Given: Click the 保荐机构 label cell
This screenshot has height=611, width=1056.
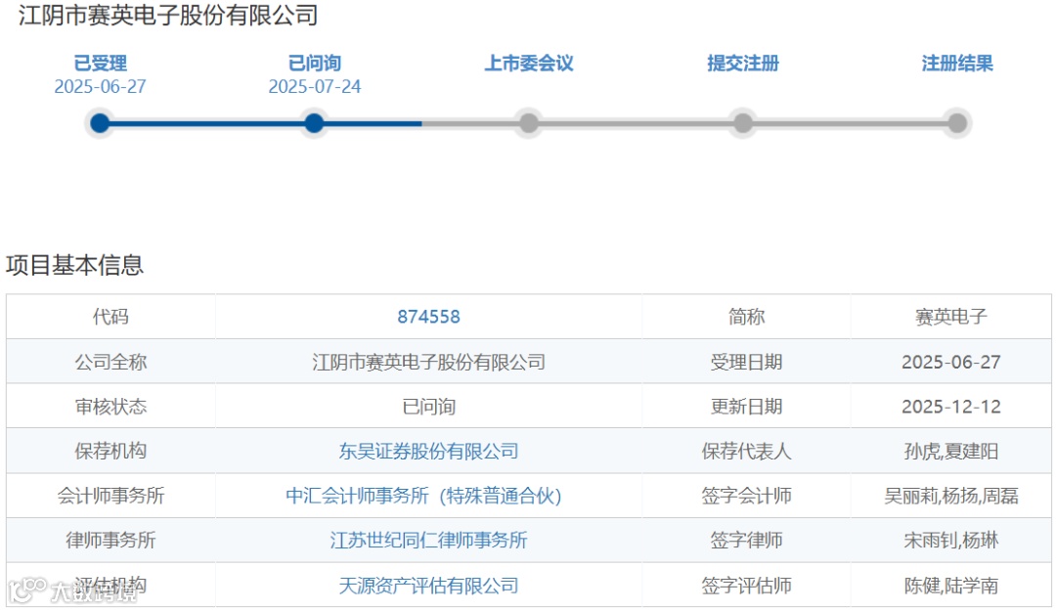Looking at the screenshot, I should click(110, 451).
